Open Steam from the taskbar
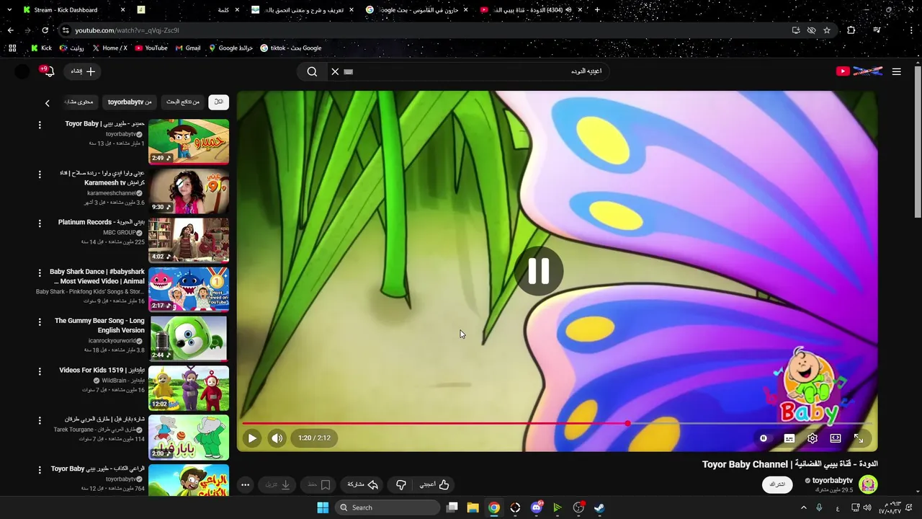The image size is (922, 519). tap(599, 507)
